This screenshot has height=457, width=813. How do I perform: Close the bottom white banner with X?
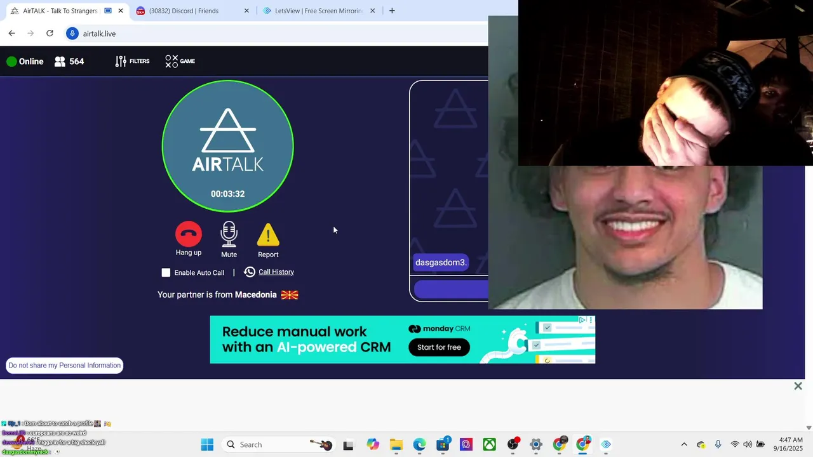[x=798, y=386]
